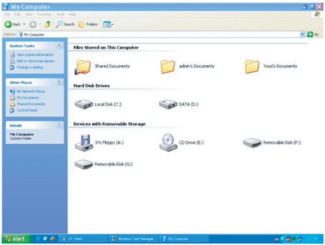Click Change a setting link
Image resolution: width=325 pixels, height=245 pixels.
click(30, 68)
